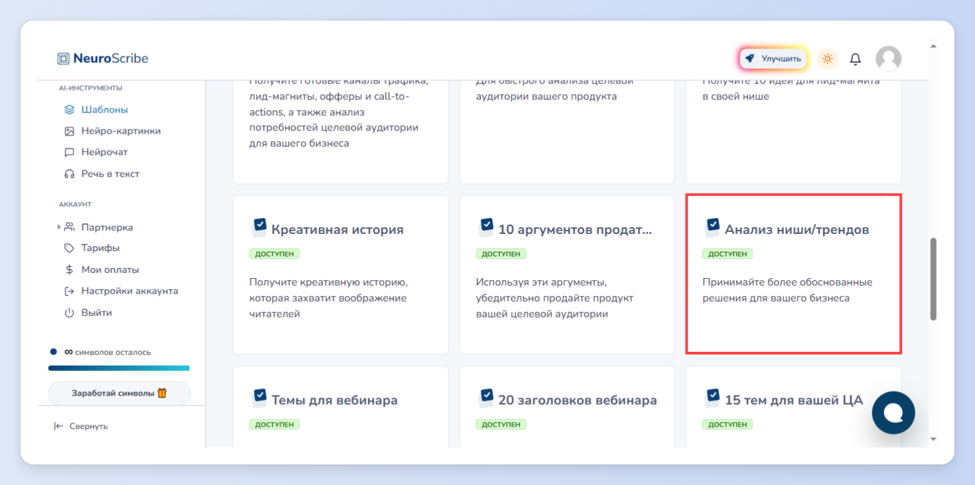Click ДОСТУПЕН badge under 15 тем
Viewport: 975px width, 485px height.
click(x=728, y=424)
